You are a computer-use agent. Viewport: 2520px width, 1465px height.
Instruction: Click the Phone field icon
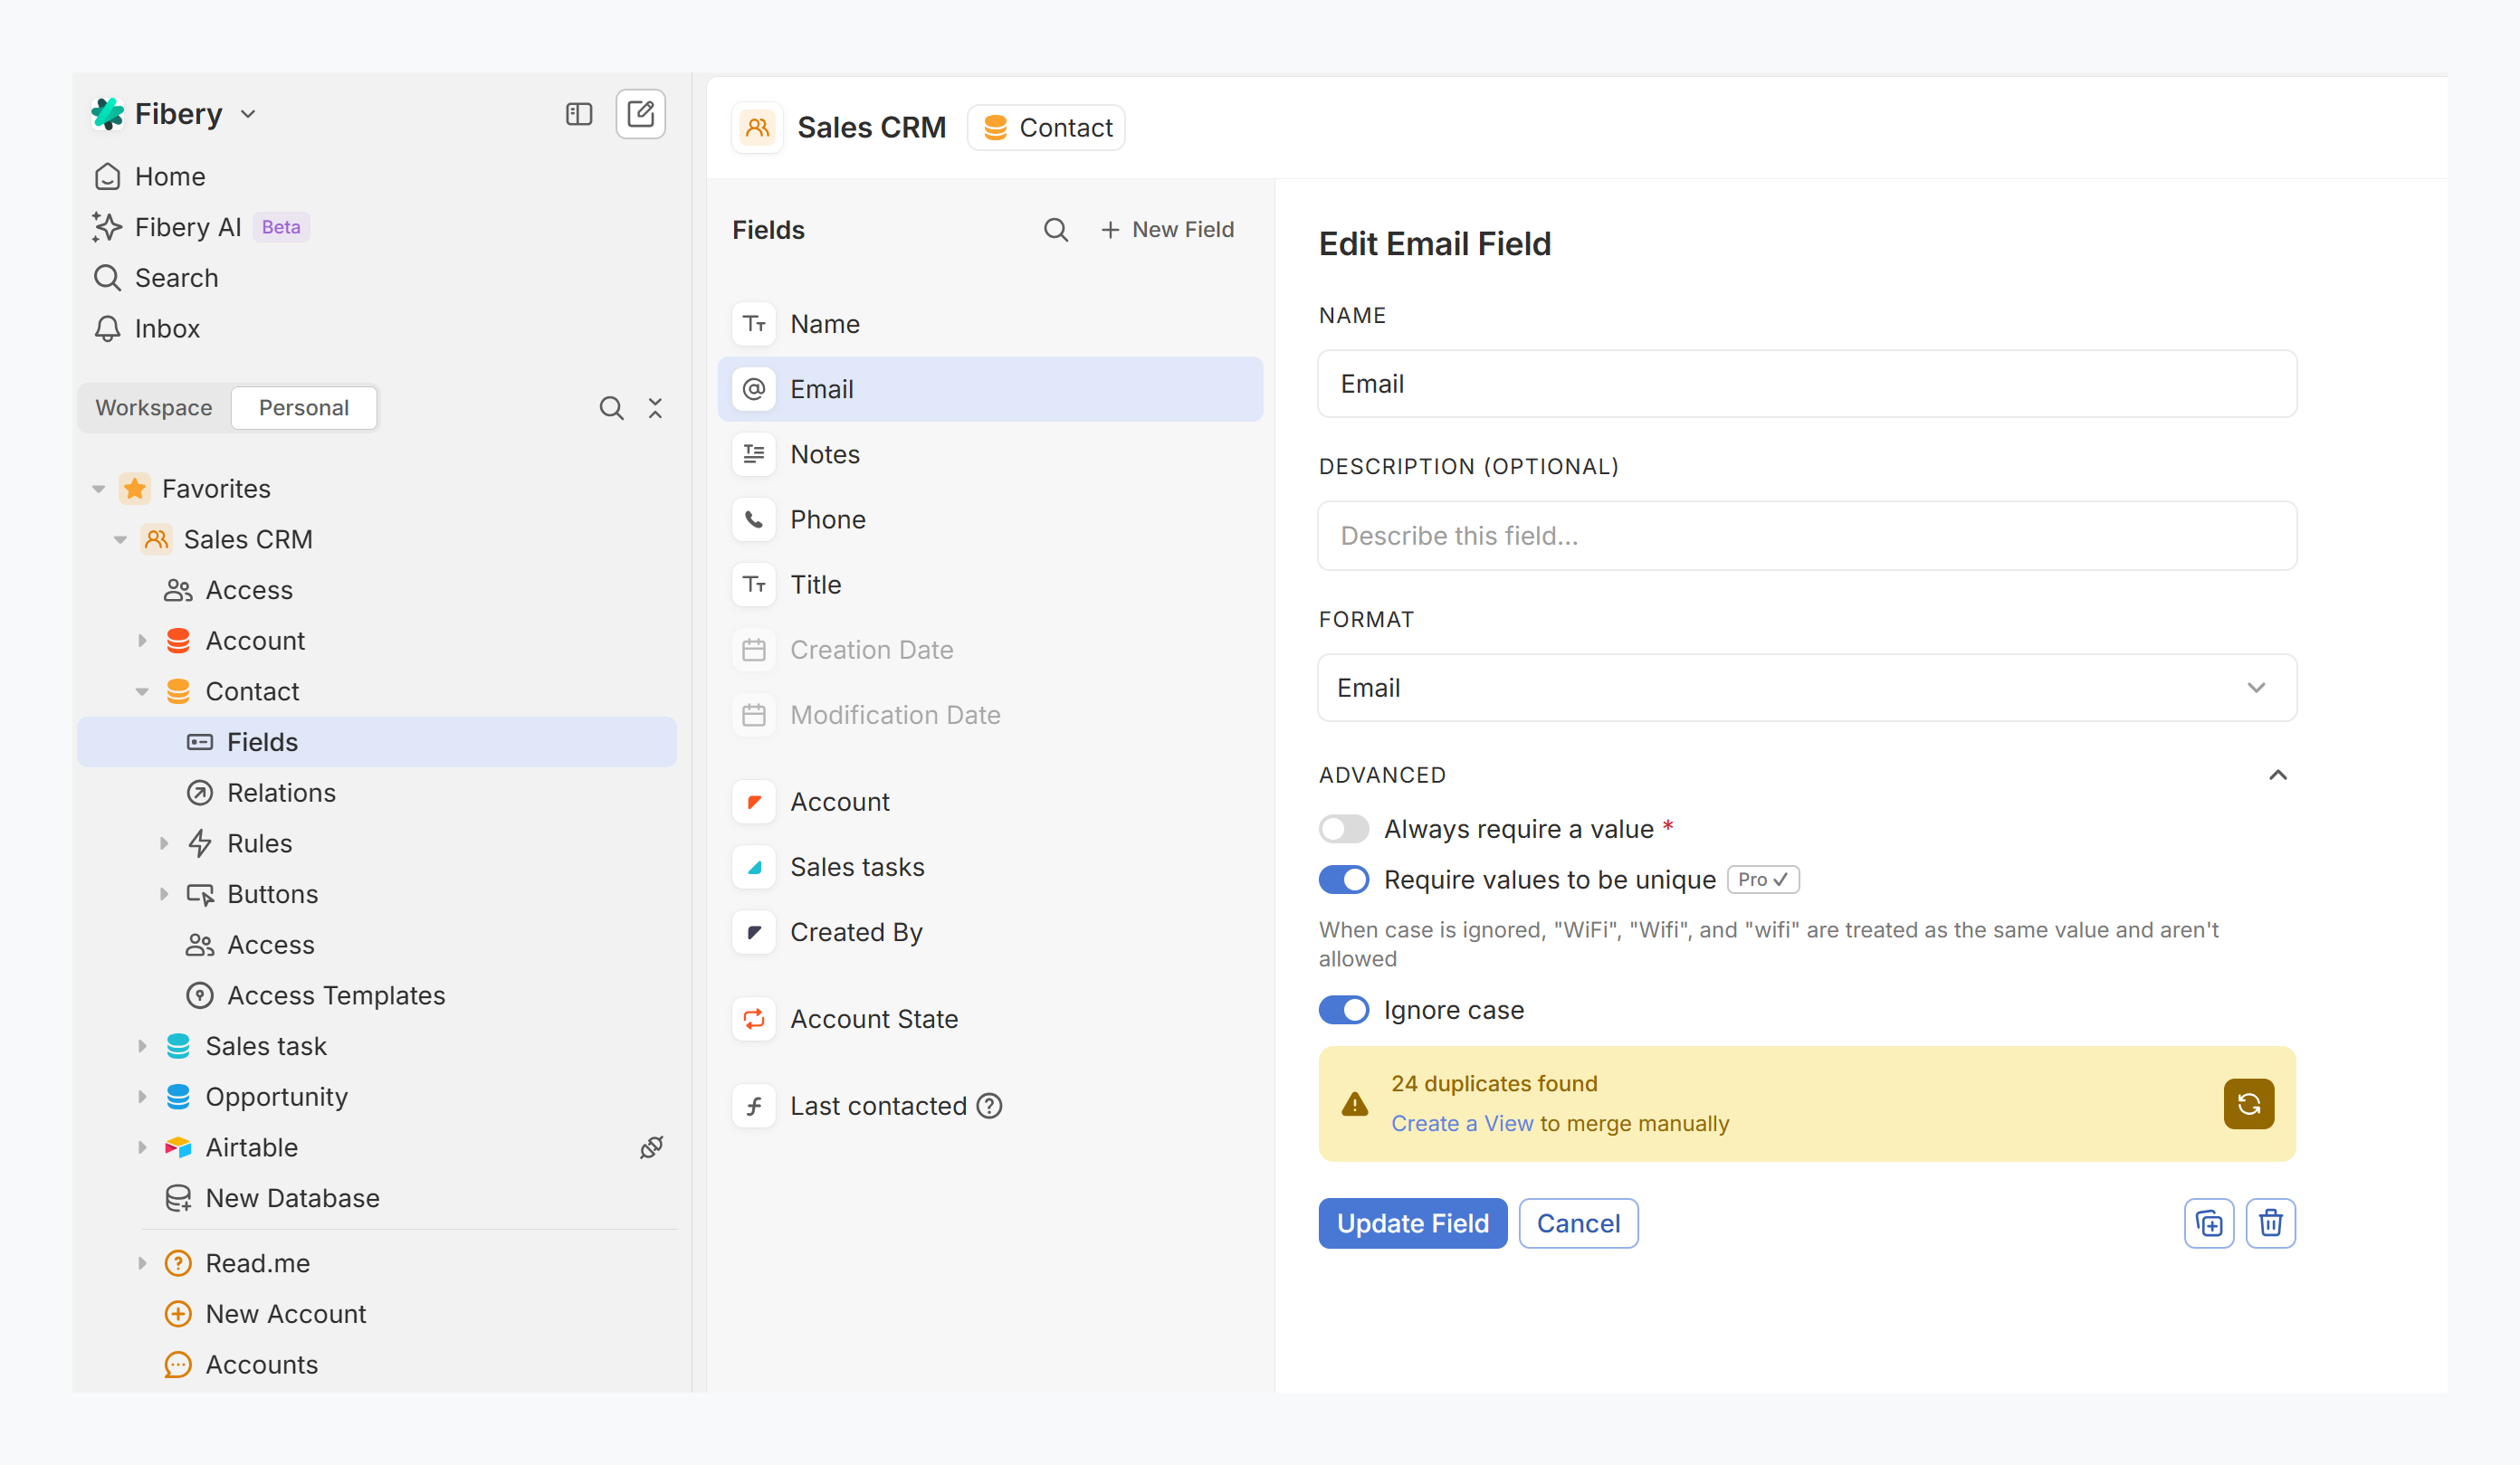[754, 519]
